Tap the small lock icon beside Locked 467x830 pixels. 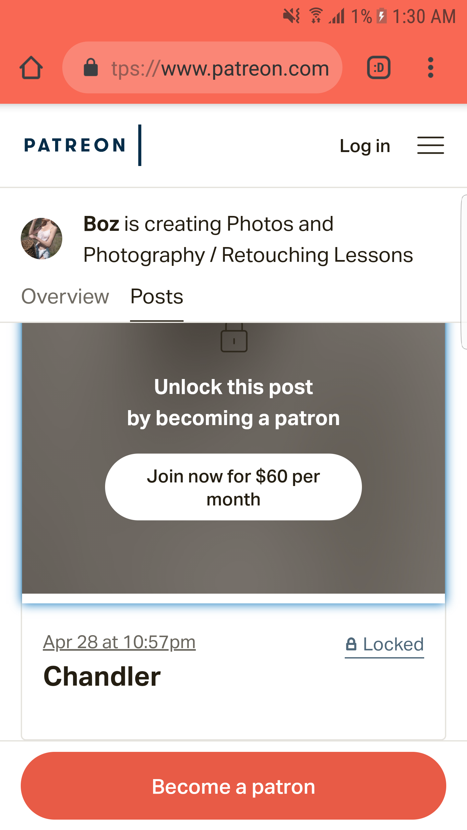[x=351, y=644]
